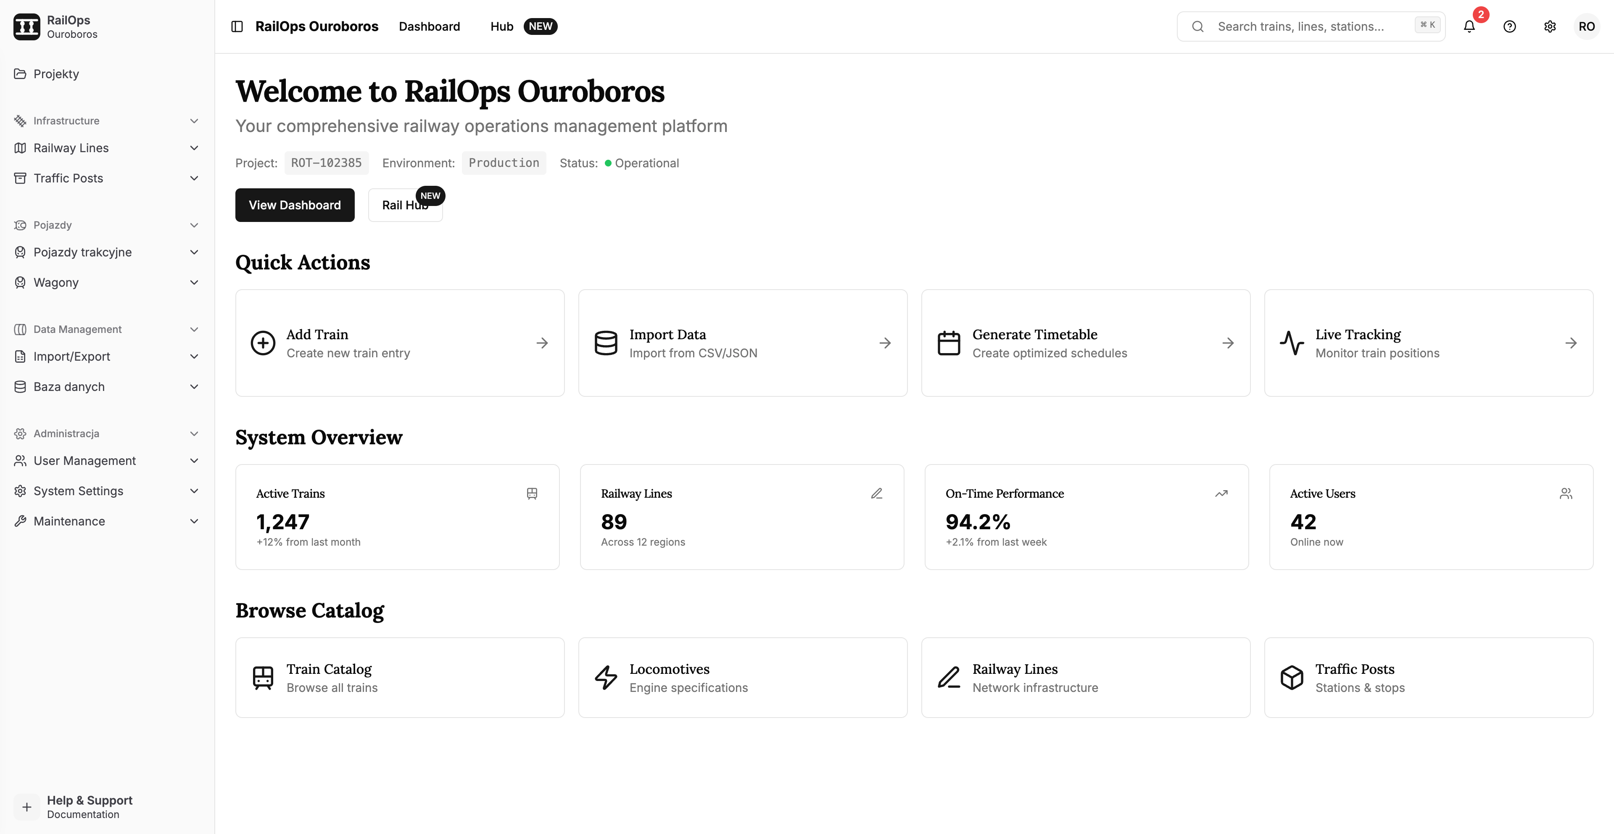Click the Import Data database icon
This screenshot has width=1614, height=834.
pyautogui.click(x=606, y=343)
